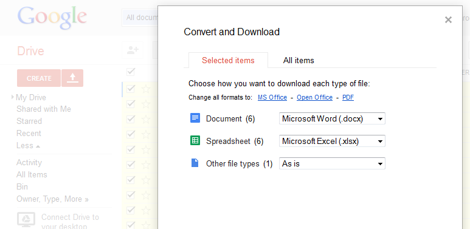470x229 pixels.
Task: Open the Recent section
Action: [29, 133]
